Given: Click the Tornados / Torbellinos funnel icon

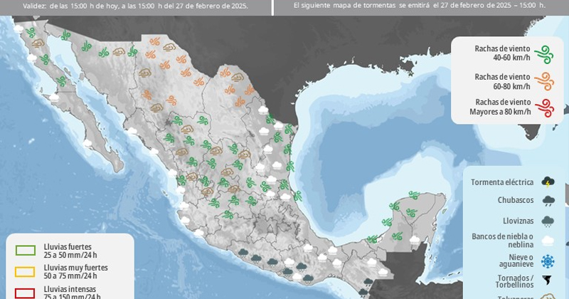Looking at the screenshot, I should coord(548,280).
